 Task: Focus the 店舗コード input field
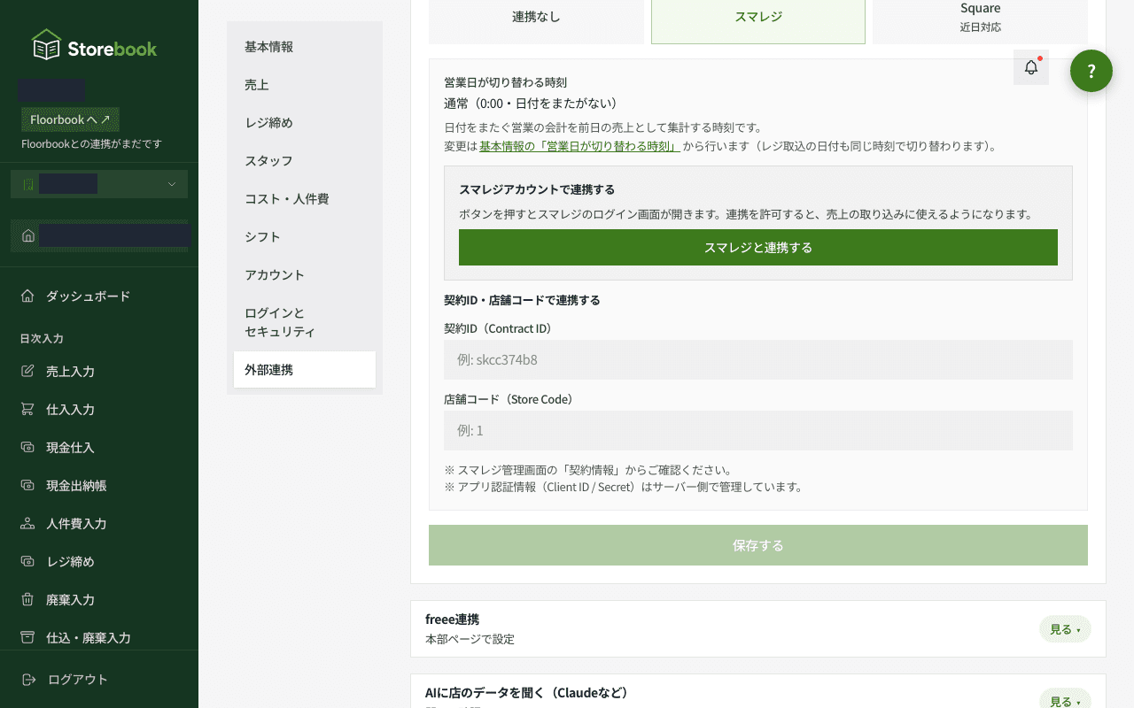click(758, 430)
